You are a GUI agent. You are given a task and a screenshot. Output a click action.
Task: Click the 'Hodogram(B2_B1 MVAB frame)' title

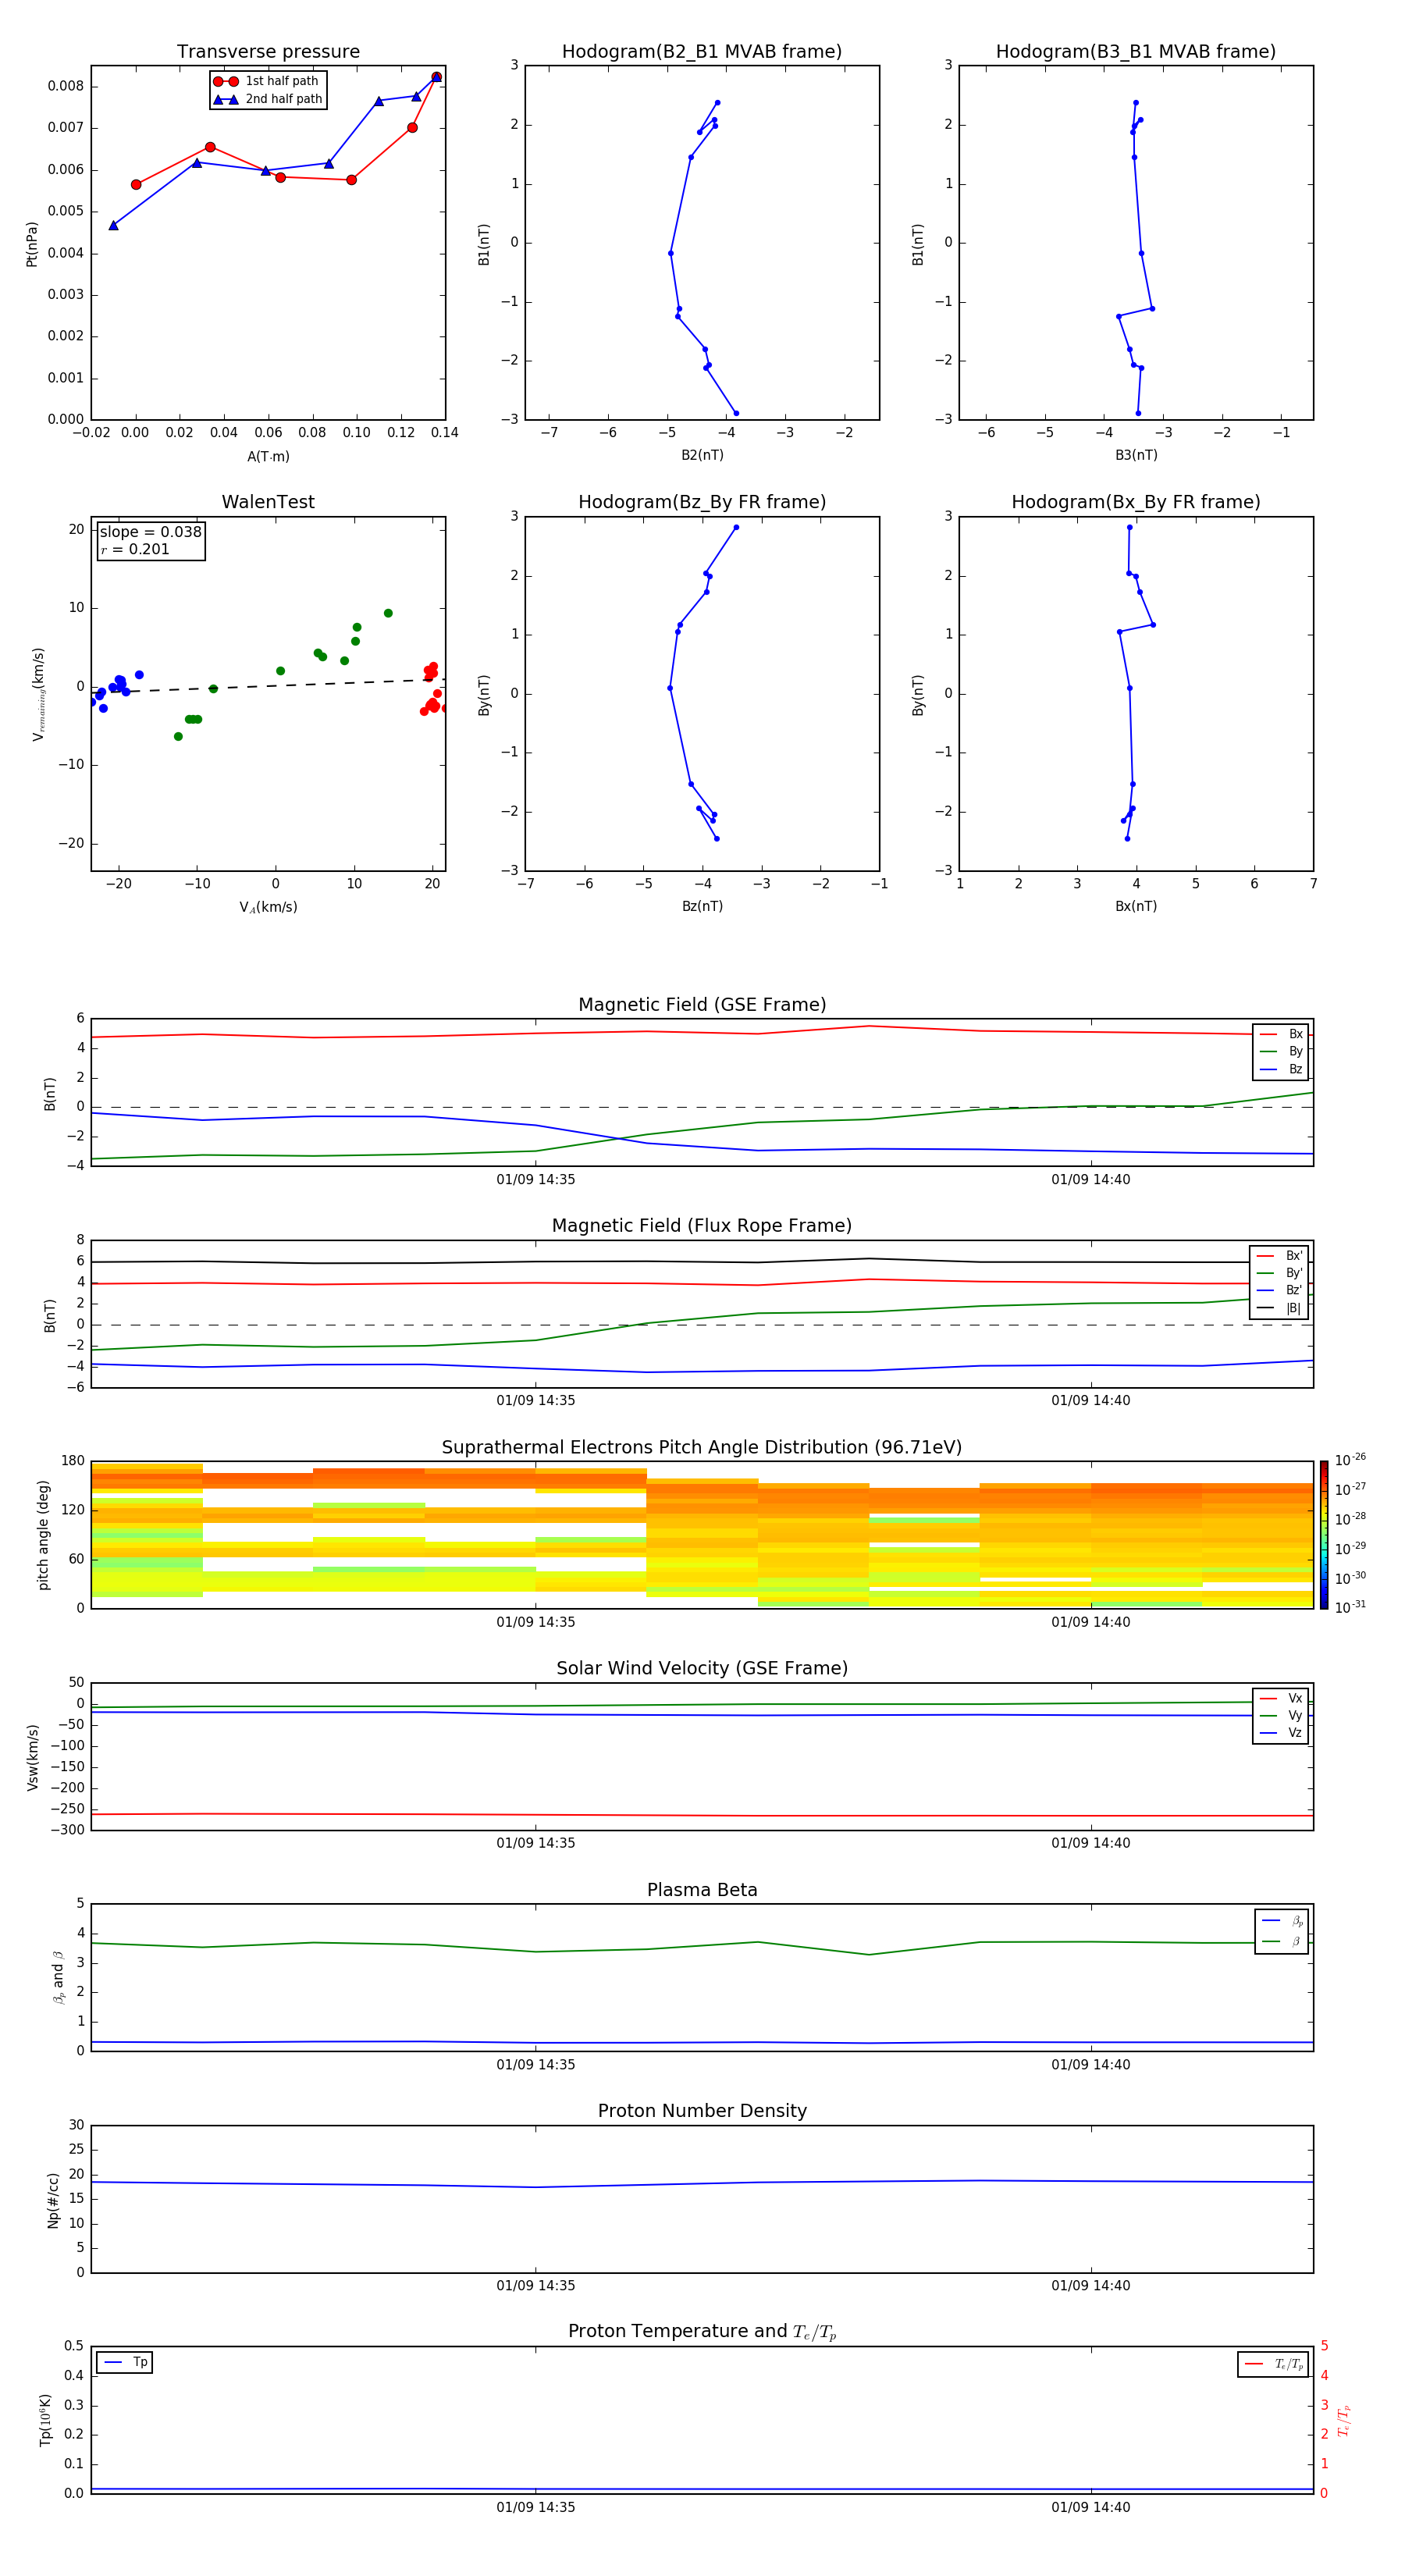(x=702, y=51)
